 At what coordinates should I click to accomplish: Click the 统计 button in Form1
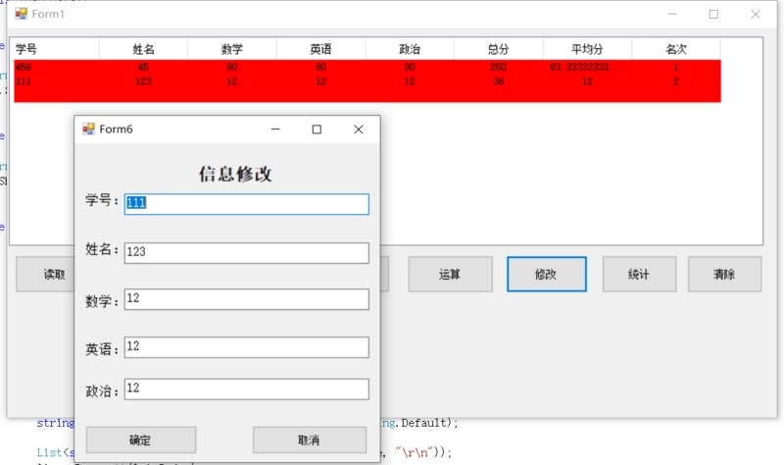(640, 275)
